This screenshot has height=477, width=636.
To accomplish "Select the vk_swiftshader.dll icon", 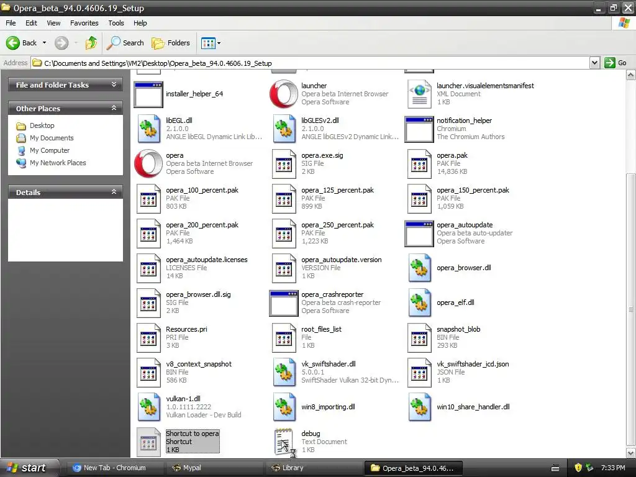I will tap(284, 373).
